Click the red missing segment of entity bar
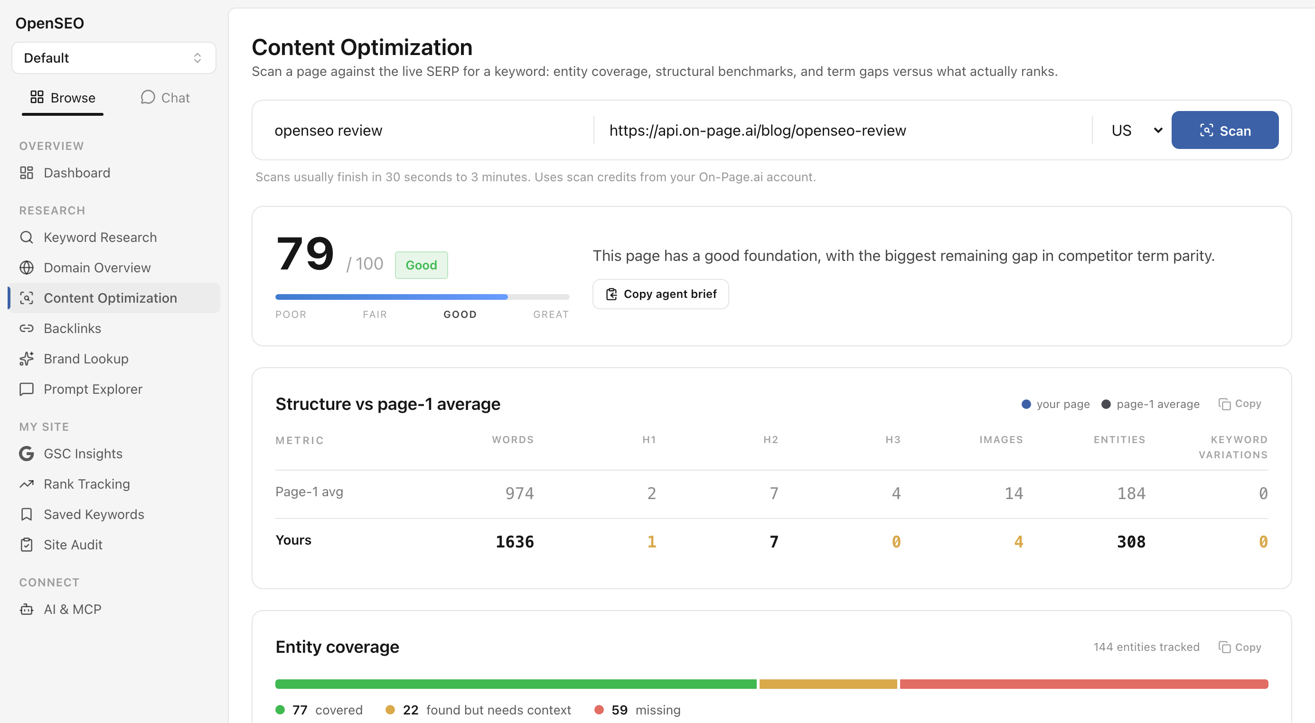This screenshot has height=723, width=1315. (1084, 684)
